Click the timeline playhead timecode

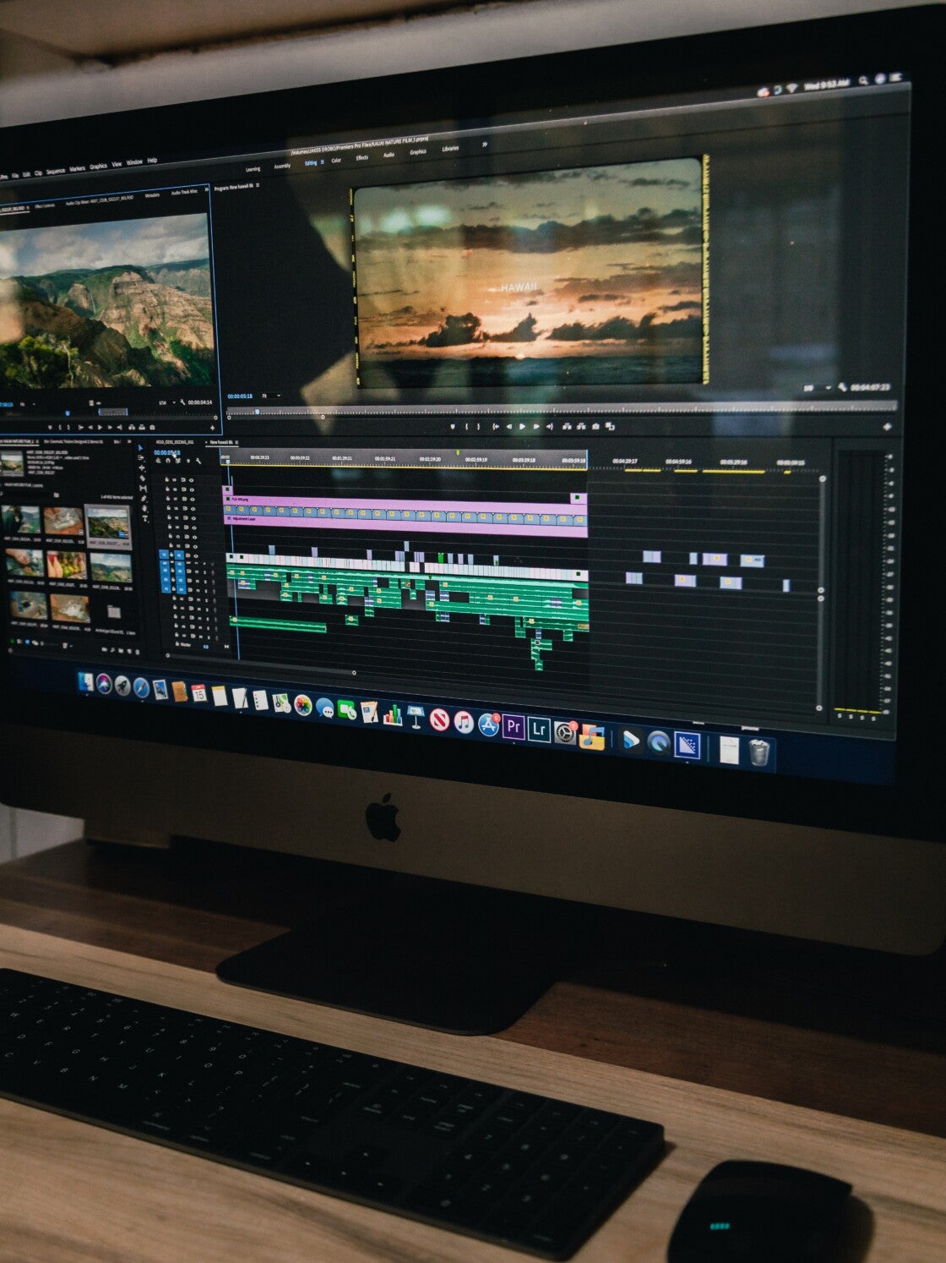[x=166, y=452]
